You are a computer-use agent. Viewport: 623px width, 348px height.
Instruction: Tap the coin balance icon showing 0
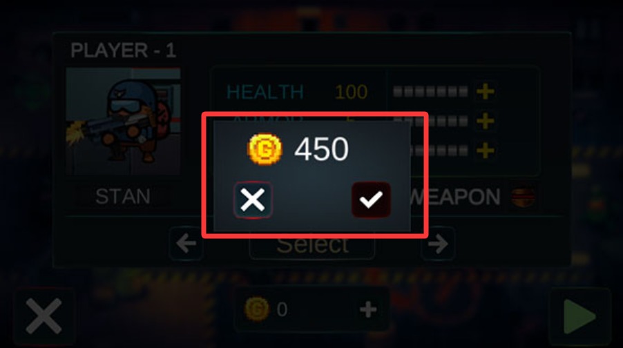pos(256,309)
